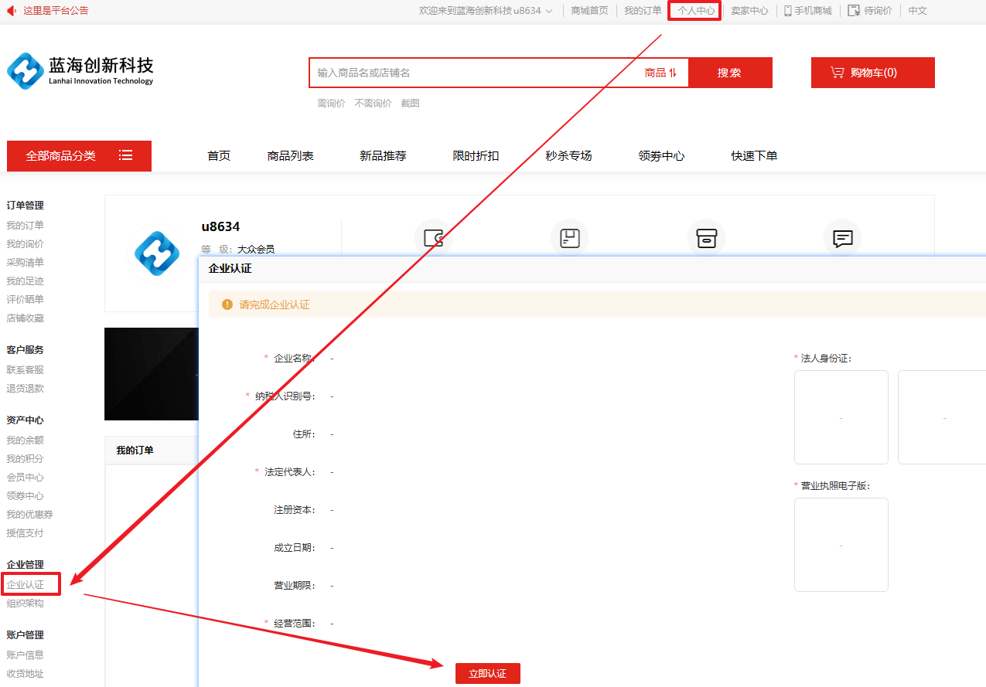
Task: Open 秒杀专场 nav tab
Action: click(568, 155)
